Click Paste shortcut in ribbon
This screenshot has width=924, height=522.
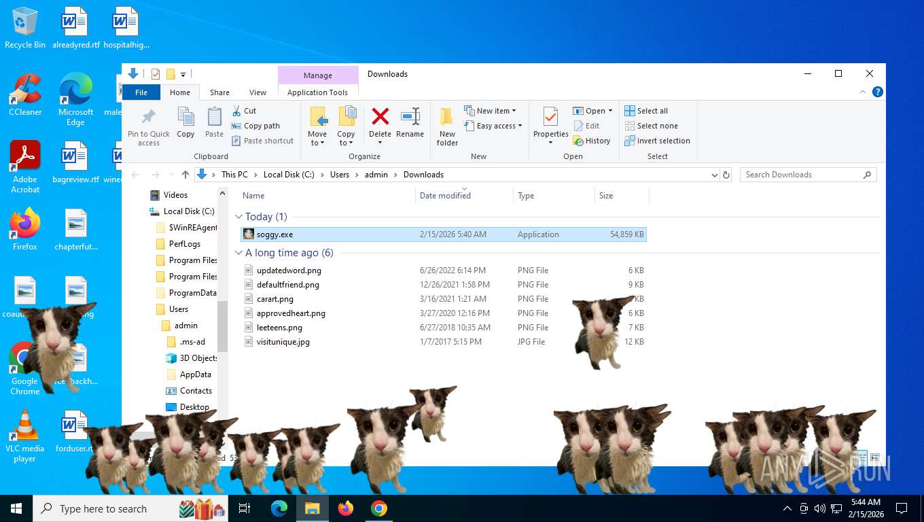262,141
